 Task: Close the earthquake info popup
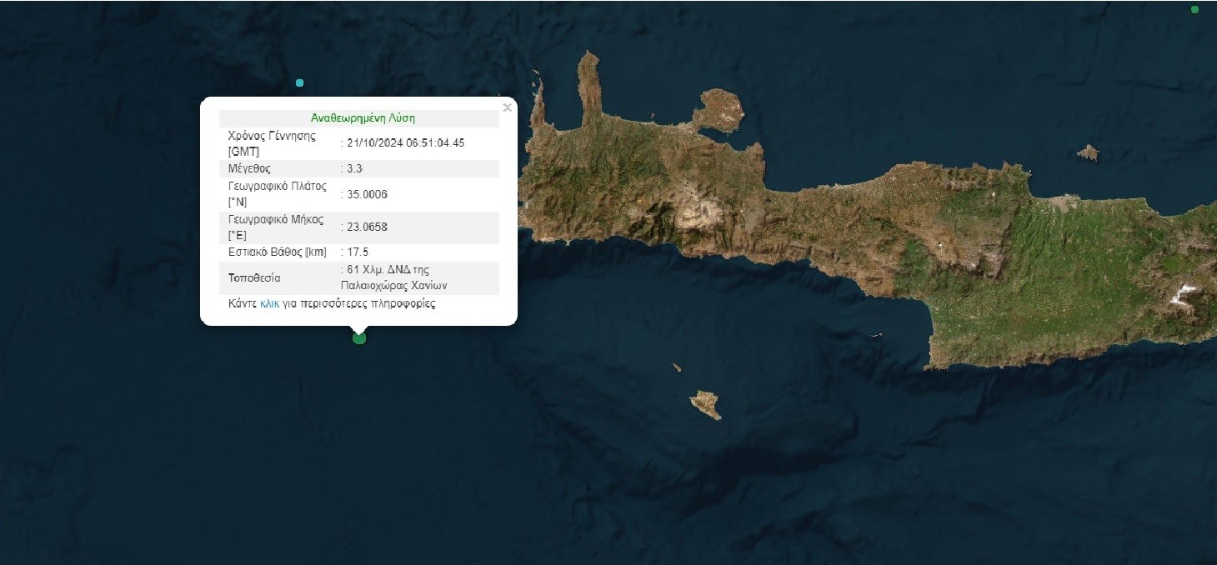(x=507, y=107)
